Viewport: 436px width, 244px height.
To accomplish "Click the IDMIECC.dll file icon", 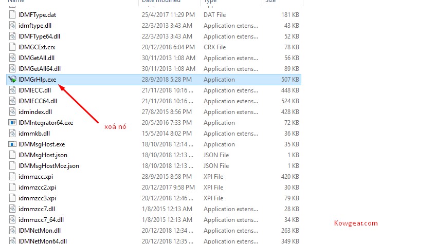I will pos(12,90).
